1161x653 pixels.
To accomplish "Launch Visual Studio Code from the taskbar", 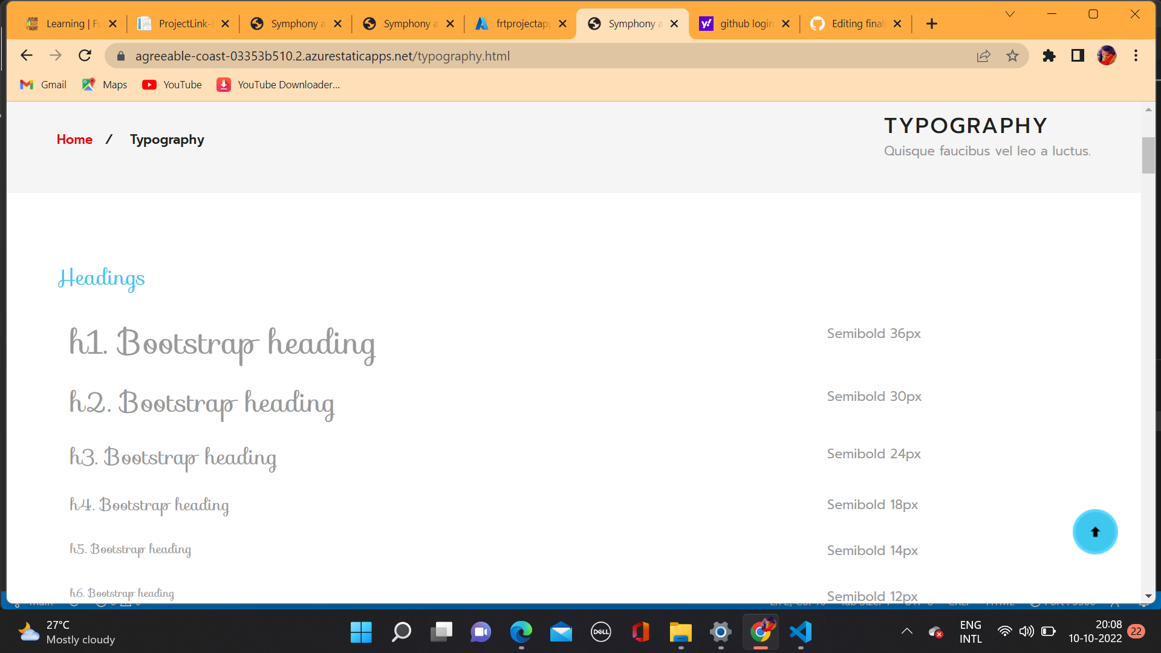I will pyautogui.click(x=800, y=632).
